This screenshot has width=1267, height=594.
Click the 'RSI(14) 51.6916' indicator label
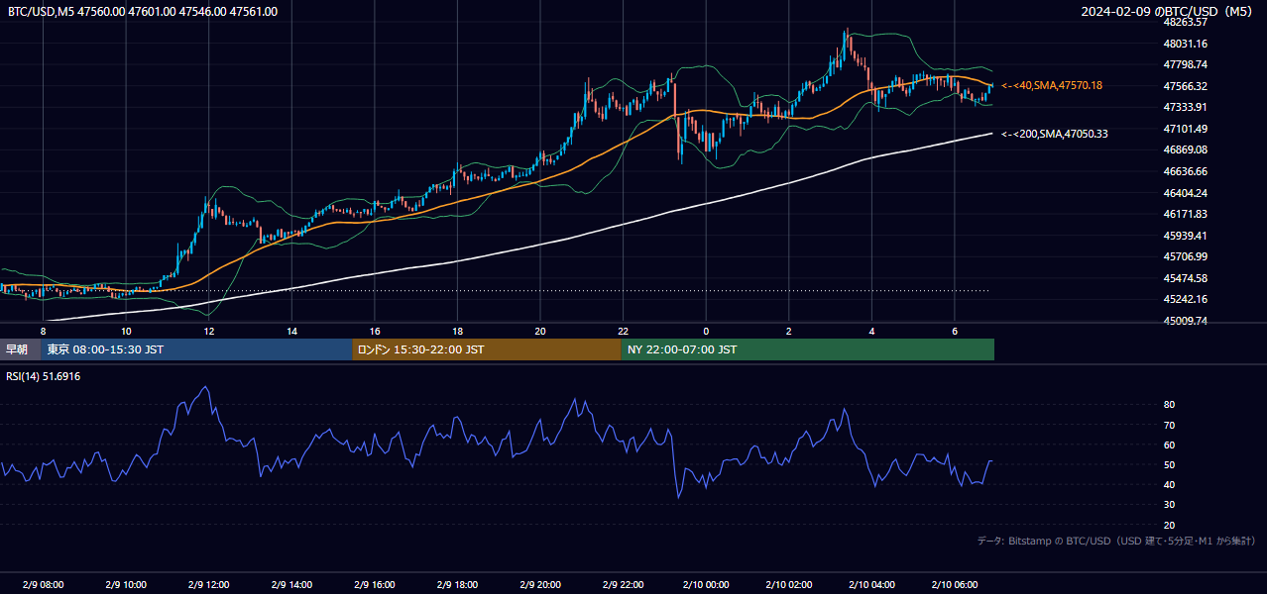pos(44,376)
